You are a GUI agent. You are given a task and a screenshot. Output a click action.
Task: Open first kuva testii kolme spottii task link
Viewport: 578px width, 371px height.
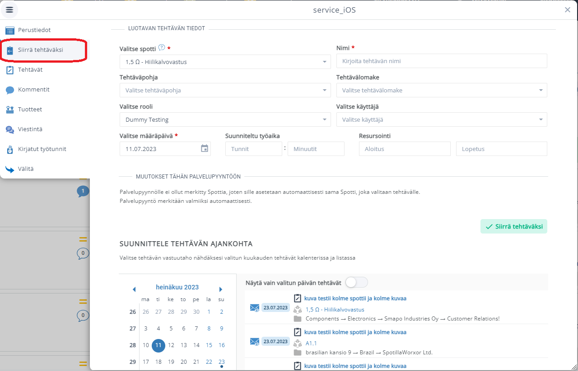(355, 298)
